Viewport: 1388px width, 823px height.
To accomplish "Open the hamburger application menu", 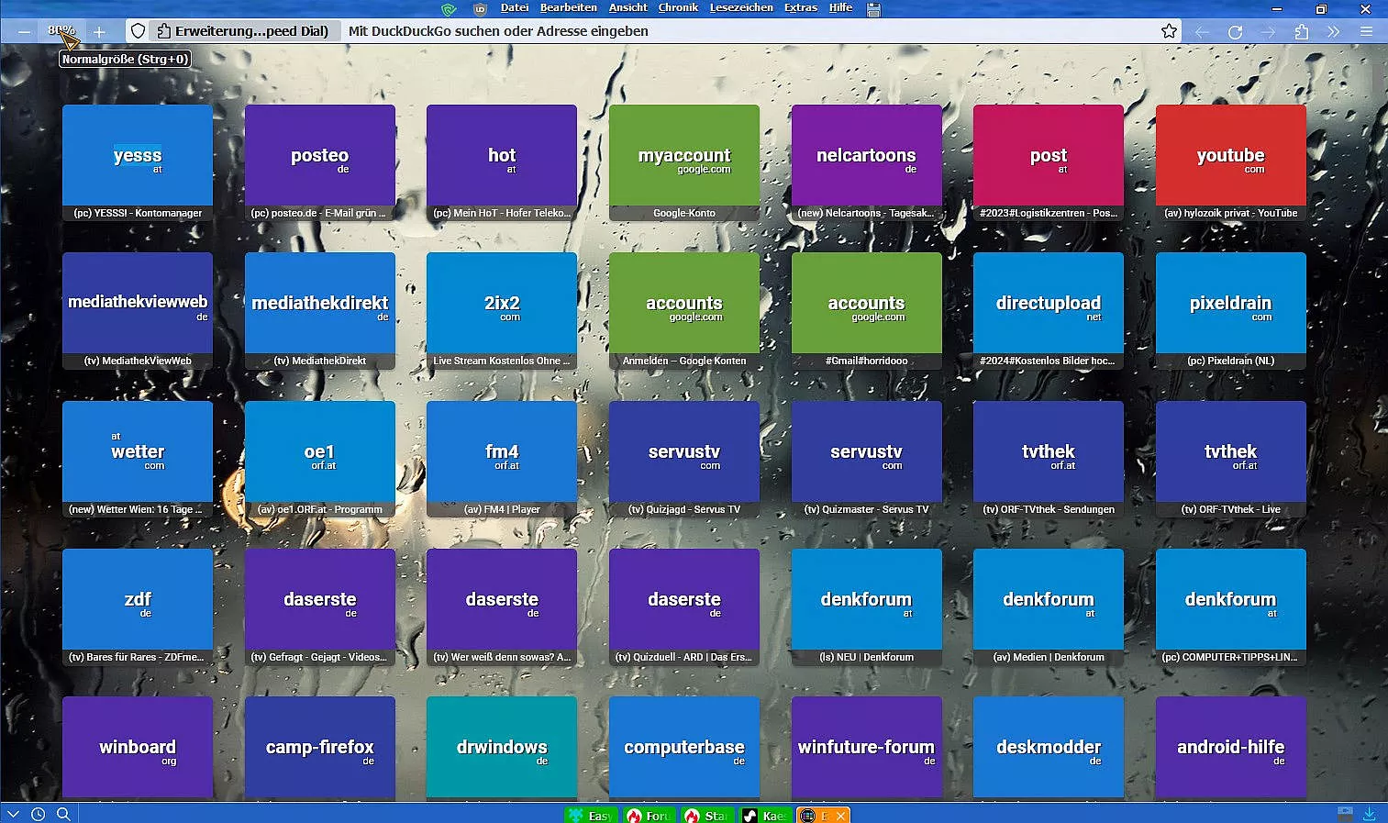I will click(1366, 31).
